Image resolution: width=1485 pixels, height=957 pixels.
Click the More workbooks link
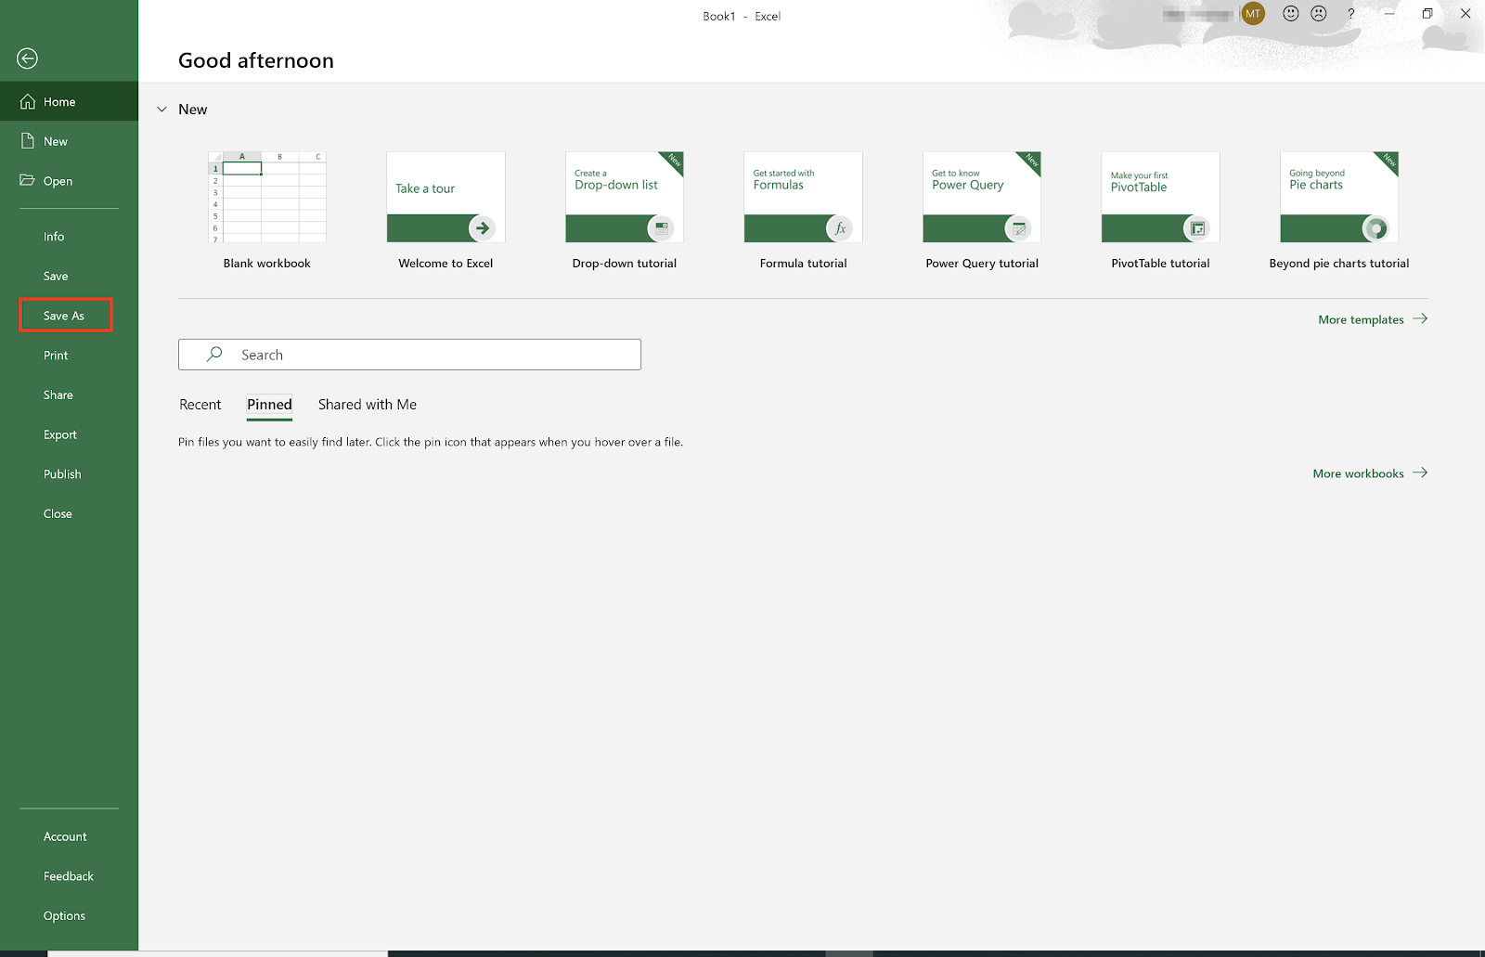1358,473
